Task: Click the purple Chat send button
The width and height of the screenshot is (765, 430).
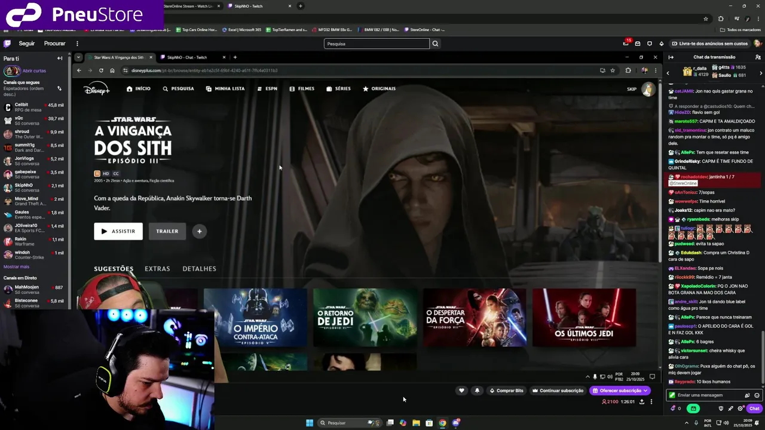Action: pos(754,408)
